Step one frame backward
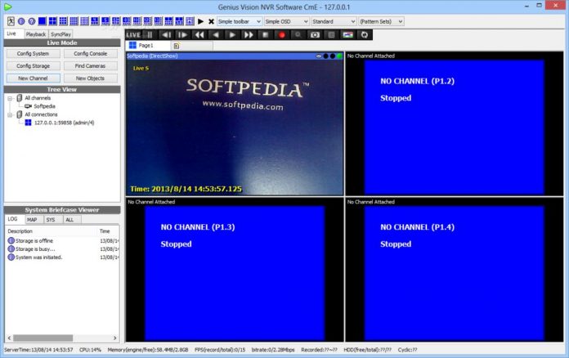 click(x=166, y=35)
